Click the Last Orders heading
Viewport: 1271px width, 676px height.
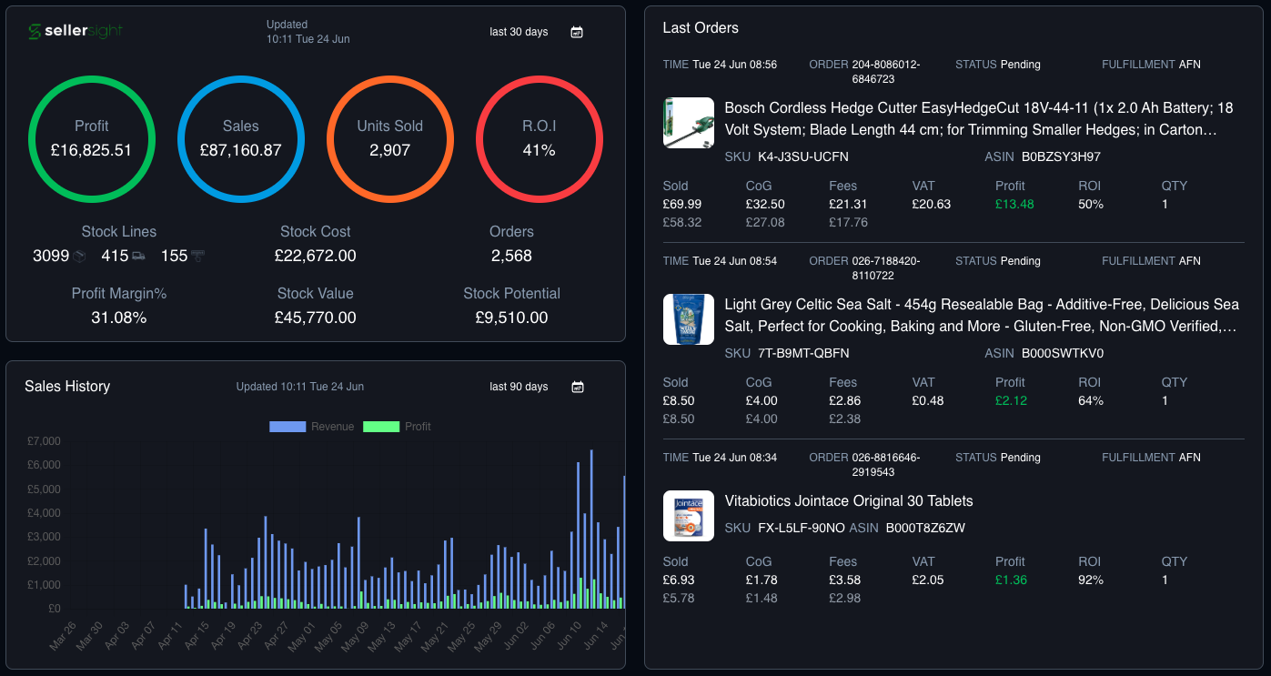point(701,28)
